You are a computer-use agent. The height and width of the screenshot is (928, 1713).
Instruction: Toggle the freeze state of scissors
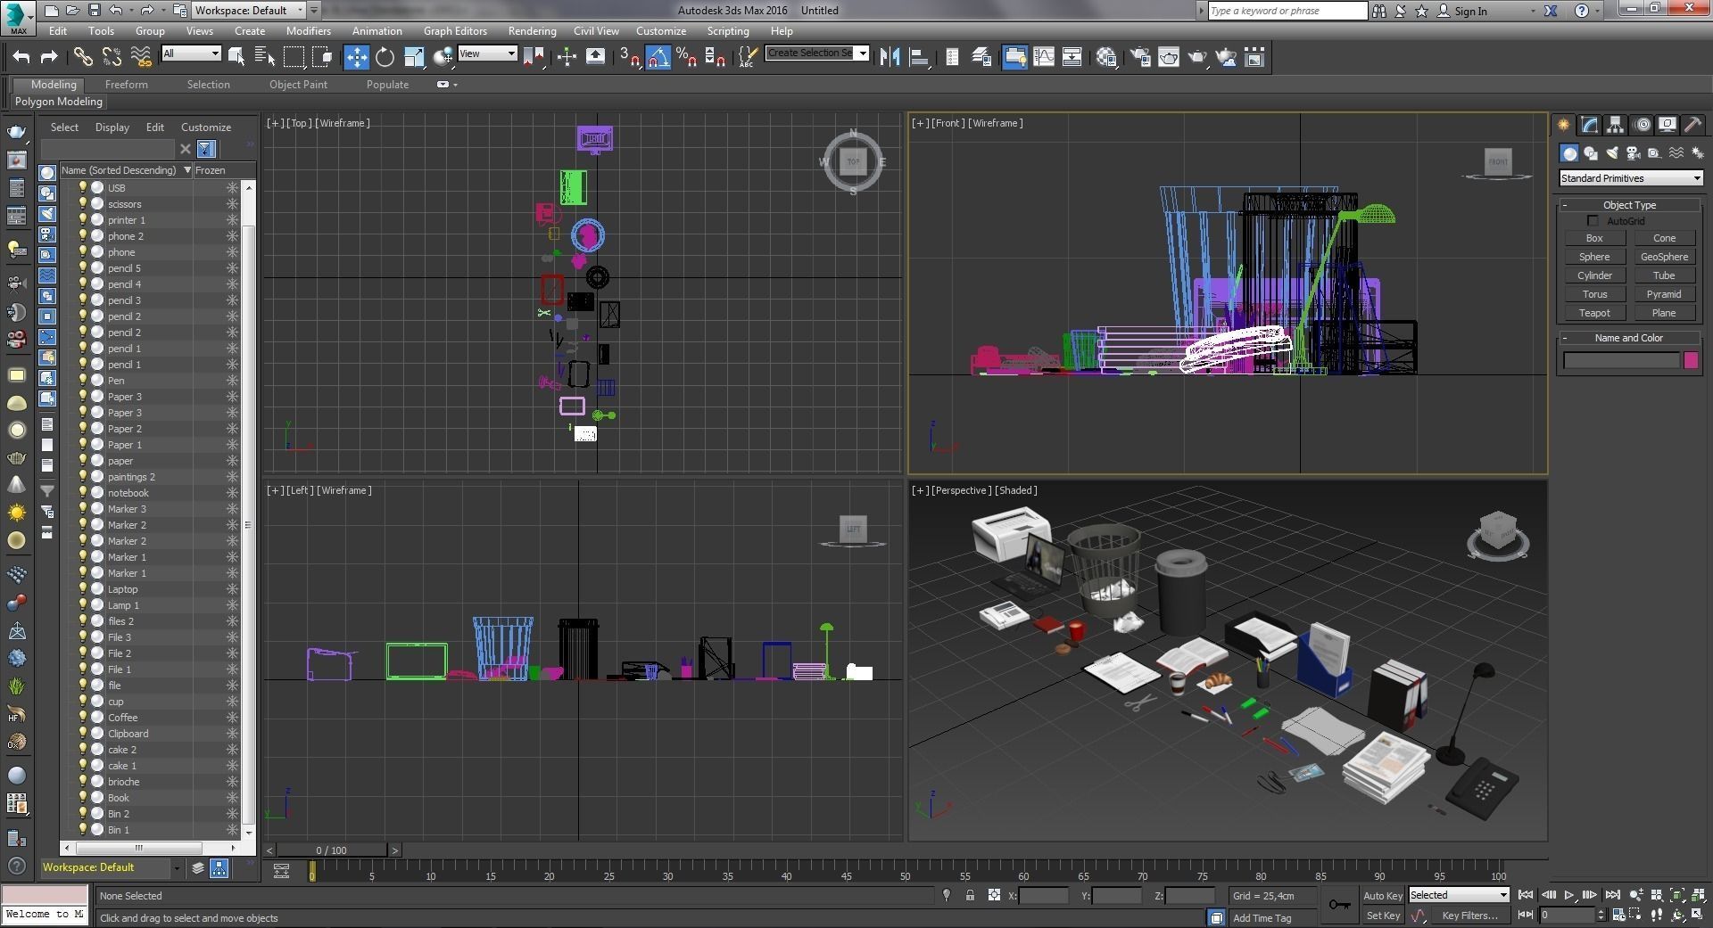click(232, 203)
